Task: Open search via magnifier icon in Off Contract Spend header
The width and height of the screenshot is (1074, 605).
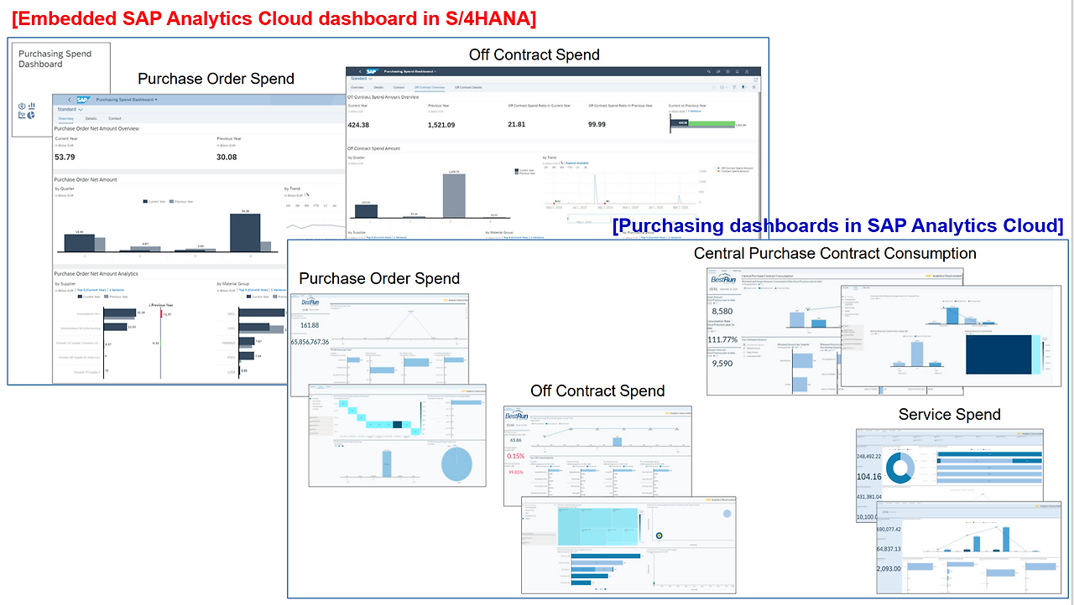Action: tap(709, 72)
